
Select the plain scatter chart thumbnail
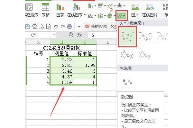(127, 37)
